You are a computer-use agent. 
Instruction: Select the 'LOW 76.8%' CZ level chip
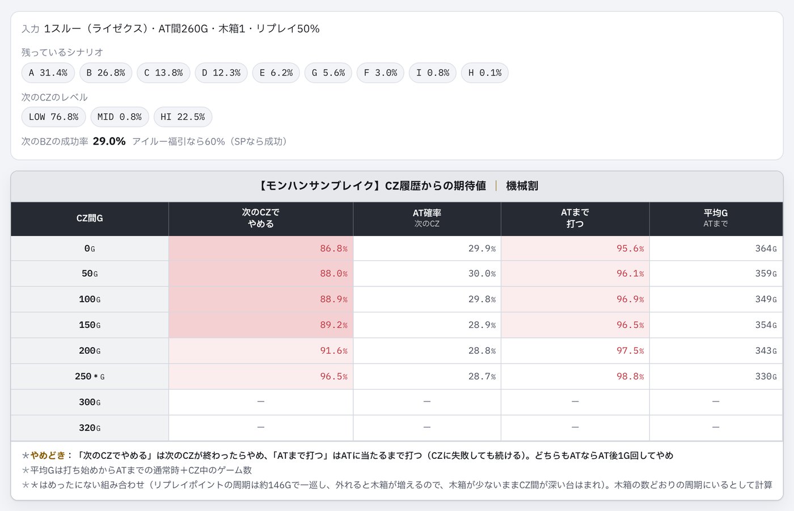(x=54, y=117)
